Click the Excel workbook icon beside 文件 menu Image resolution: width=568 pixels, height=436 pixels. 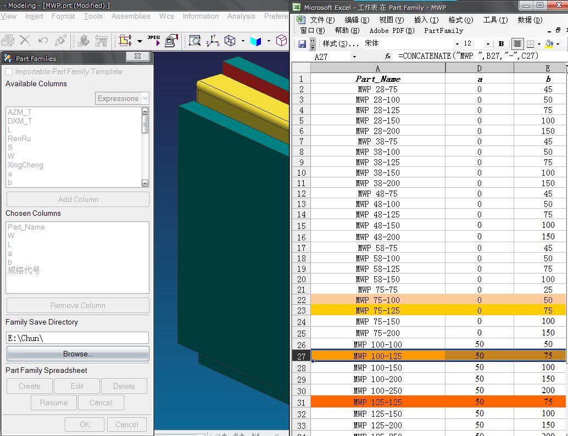(300, 20)
